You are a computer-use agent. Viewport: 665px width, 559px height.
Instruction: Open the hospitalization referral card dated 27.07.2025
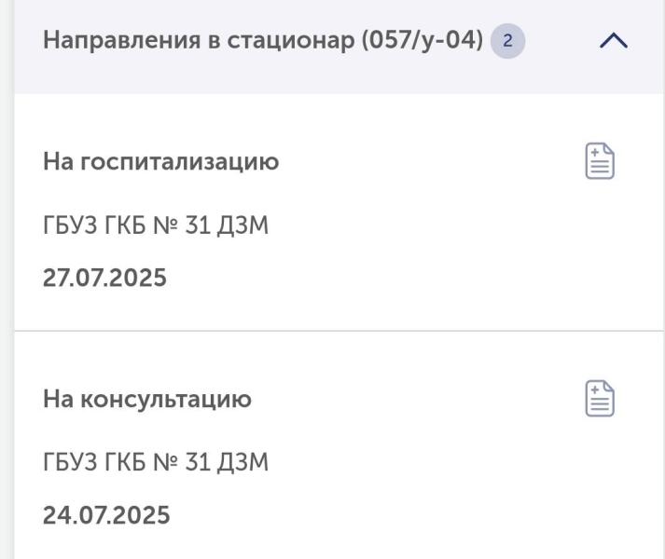coord(339,211)
